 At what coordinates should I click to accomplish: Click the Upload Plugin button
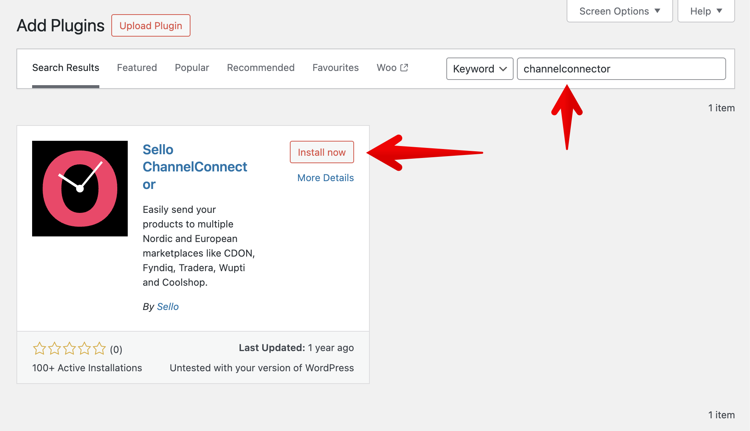tap(151, 25)
